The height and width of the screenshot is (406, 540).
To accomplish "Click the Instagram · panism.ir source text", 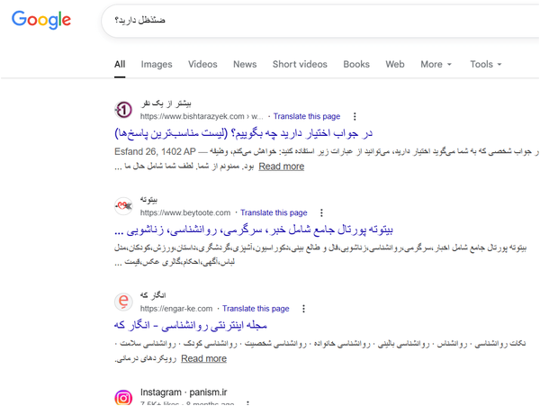I will tap(184, 392).
